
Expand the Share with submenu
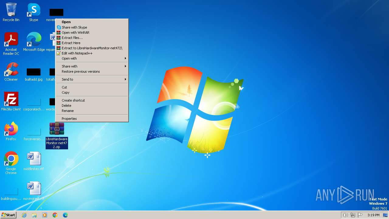92,66
